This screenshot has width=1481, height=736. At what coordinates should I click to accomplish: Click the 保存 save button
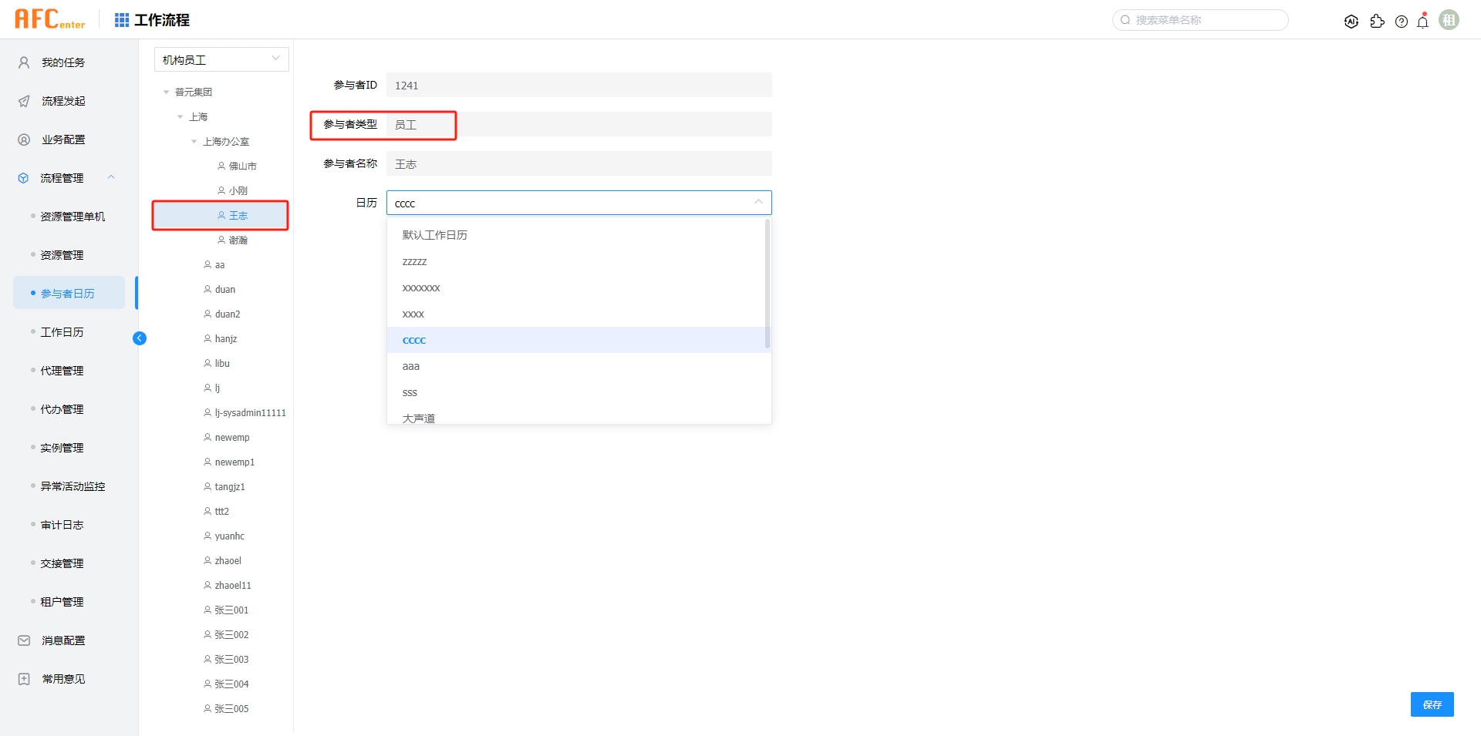(x=1432, y=704)
